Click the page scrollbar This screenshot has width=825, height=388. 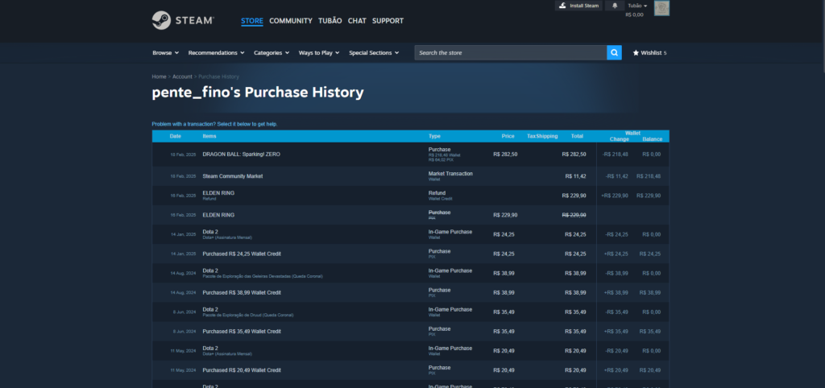click(823, 37)
